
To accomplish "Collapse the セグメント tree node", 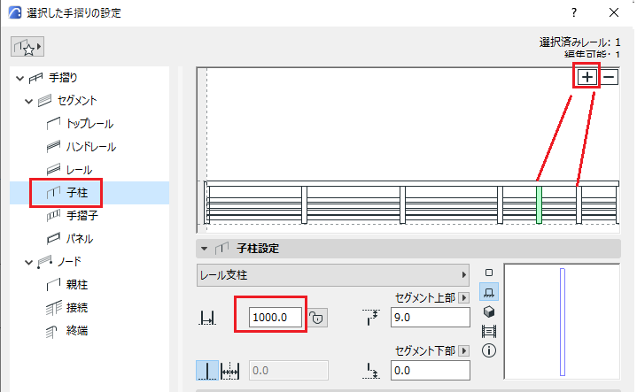I will (29, 101).
